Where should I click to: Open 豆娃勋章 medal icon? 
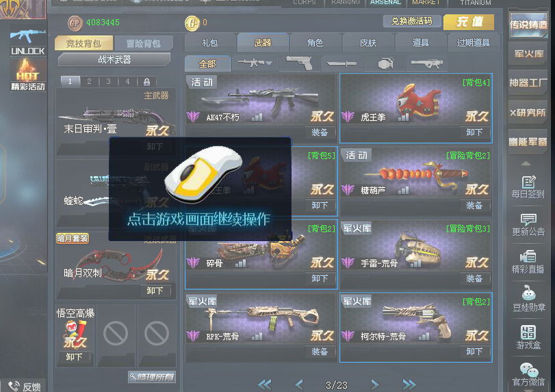click(528, 298)
